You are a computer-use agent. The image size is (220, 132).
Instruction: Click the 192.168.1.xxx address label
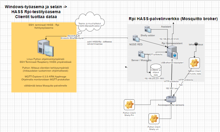coord(172,88)
